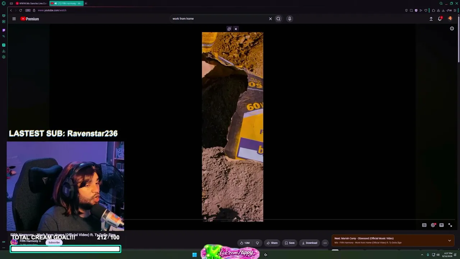Screen dimensions: 460x259
Task: Reload the YouTube page
Action: point(20,10)
